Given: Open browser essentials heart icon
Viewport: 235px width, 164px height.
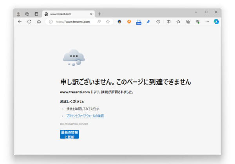Looking at the screenshot, I should 197,22.
